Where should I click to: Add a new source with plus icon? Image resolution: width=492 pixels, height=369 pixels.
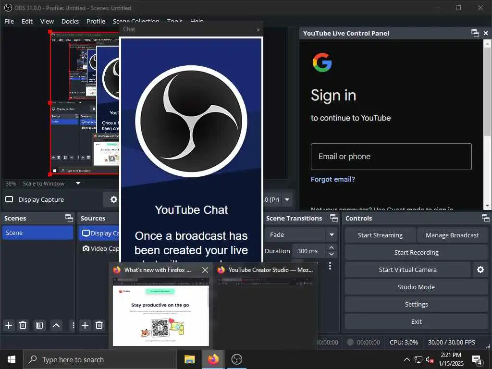85,325
